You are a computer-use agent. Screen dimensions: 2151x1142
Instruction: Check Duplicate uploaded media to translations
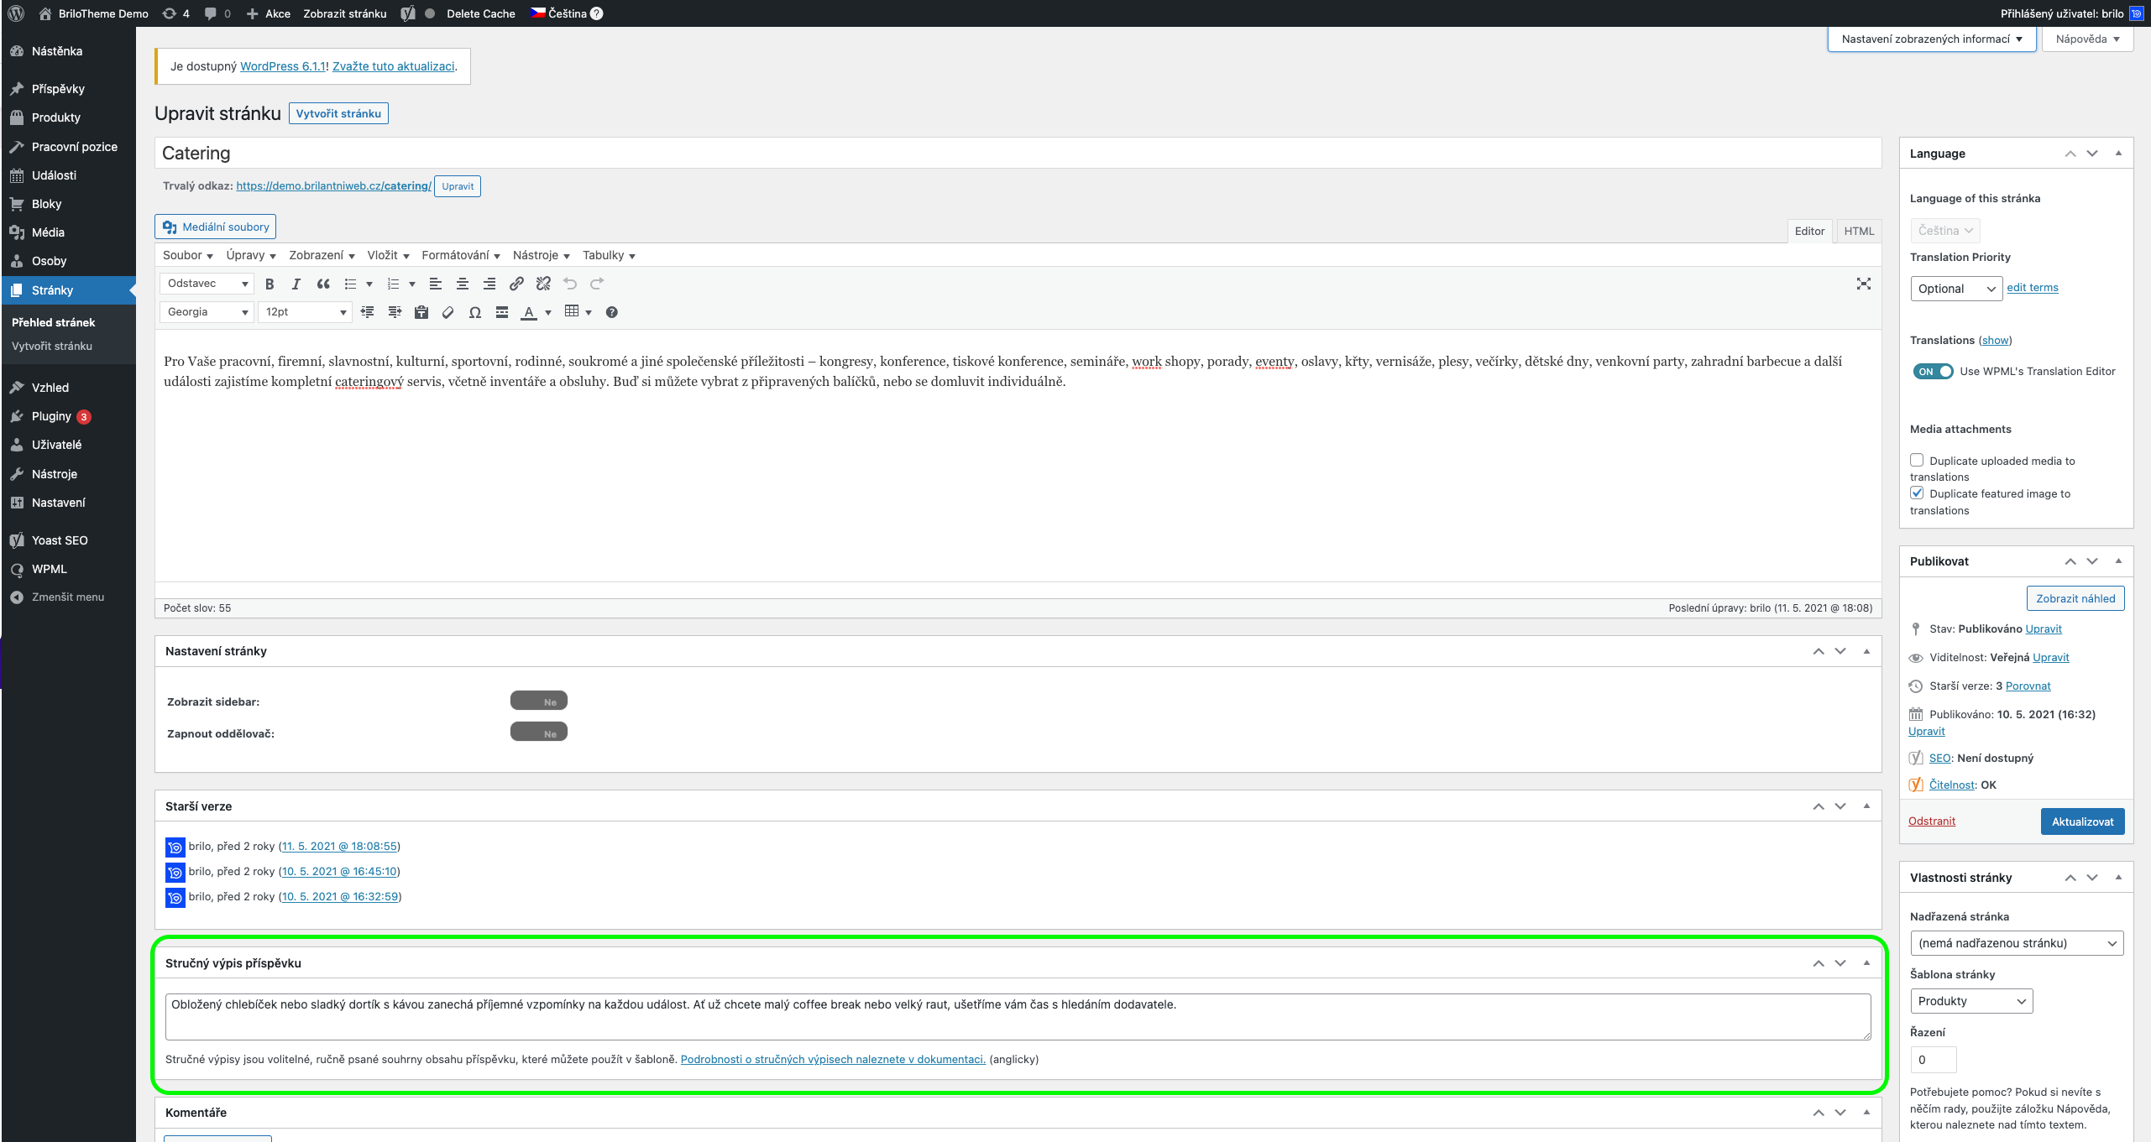(1917, 460)
